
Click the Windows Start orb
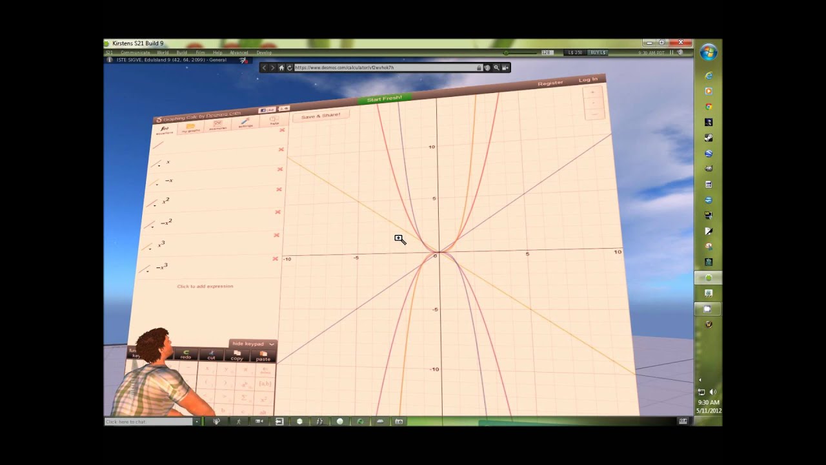[x=708, y=52]
